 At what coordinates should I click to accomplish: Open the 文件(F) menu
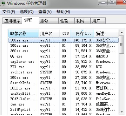(x=9, y=12)
